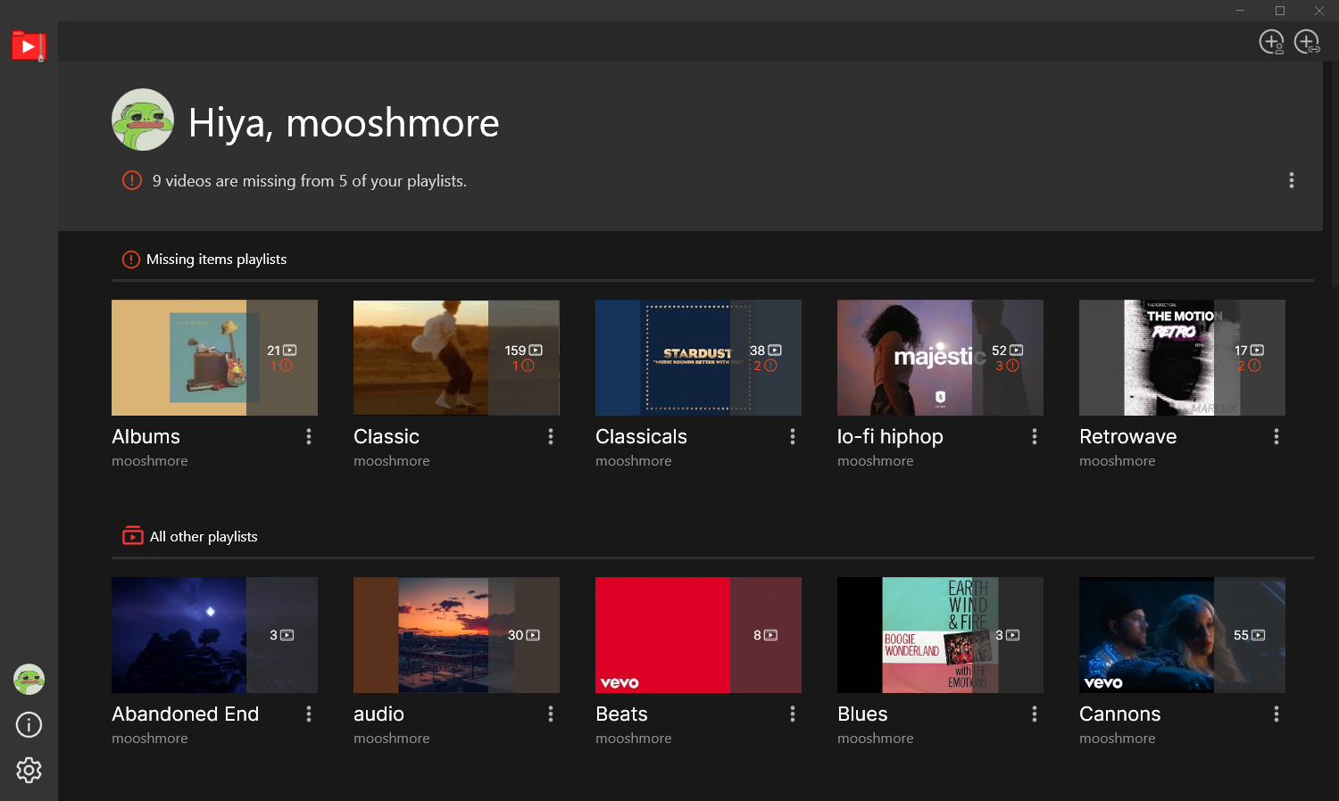Viewport: 1339px width, 801px height.
Task: Click video count 55 icon on Cannons
Action: click(1259, 635)
